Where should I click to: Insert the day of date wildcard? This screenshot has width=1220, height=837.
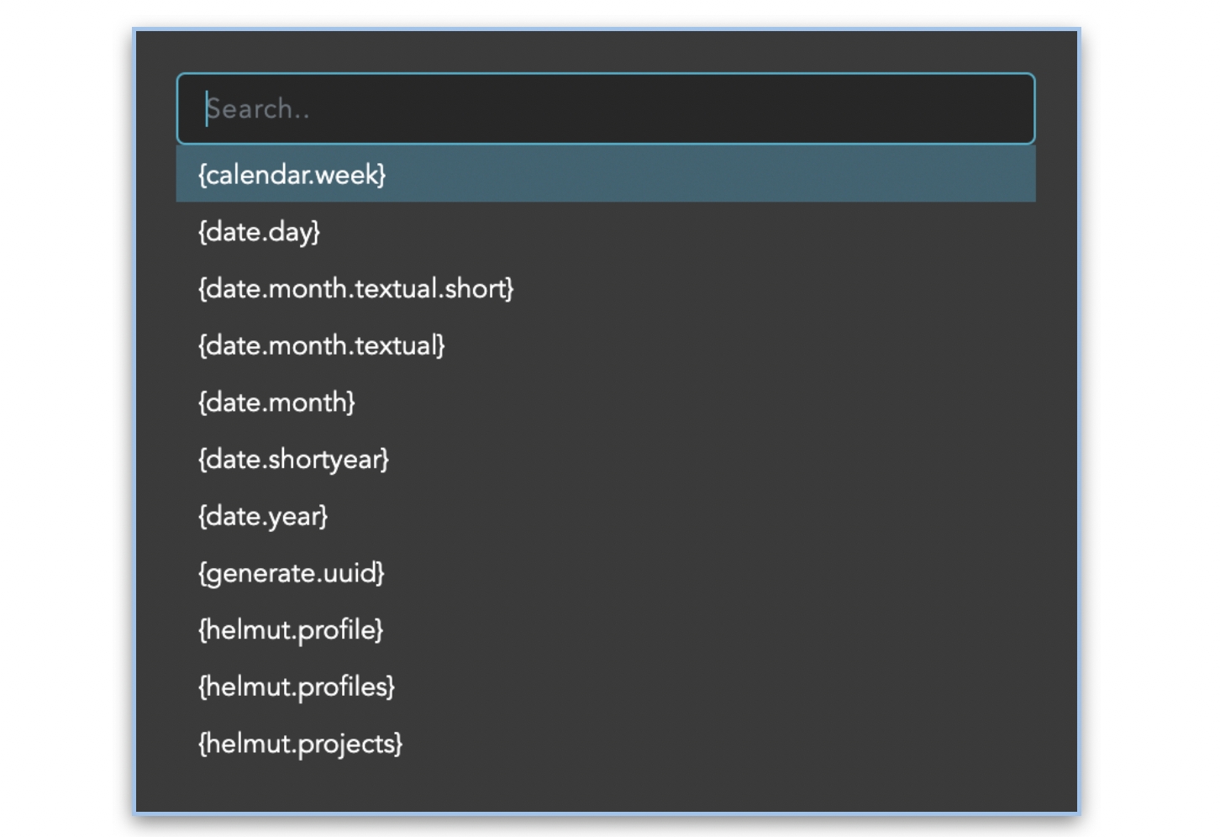click(x=259, y=232)
